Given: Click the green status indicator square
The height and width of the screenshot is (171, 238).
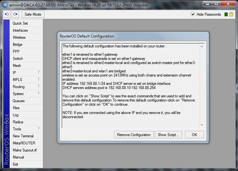Looking at the screenshot, I should click(x=226, y=14).
